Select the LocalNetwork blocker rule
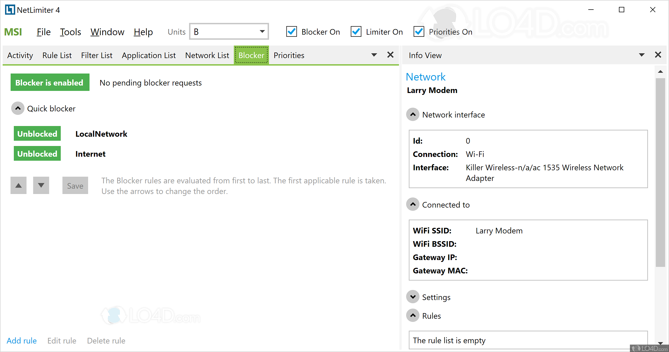Image resolution: width=669 pixels, height=352 pixels. [101, 134]
